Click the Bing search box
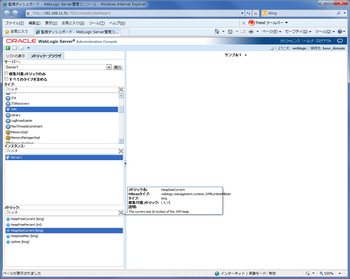Screen dimensions: 350x279 (x=298, y=13)
